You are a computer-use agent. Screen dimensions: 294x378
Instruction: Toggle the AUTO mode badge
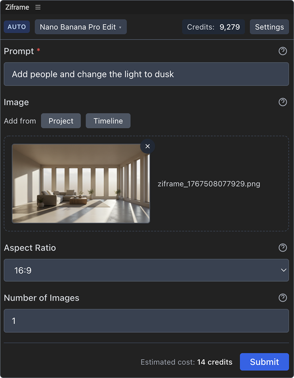[17, 27]
